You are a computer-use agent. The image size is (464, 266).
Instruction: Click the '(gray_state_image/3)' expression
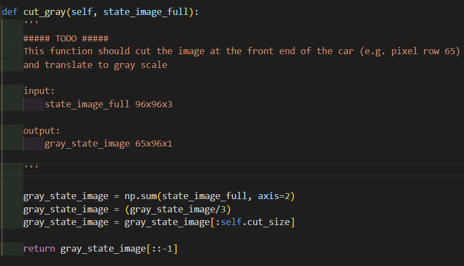[177, 210]
